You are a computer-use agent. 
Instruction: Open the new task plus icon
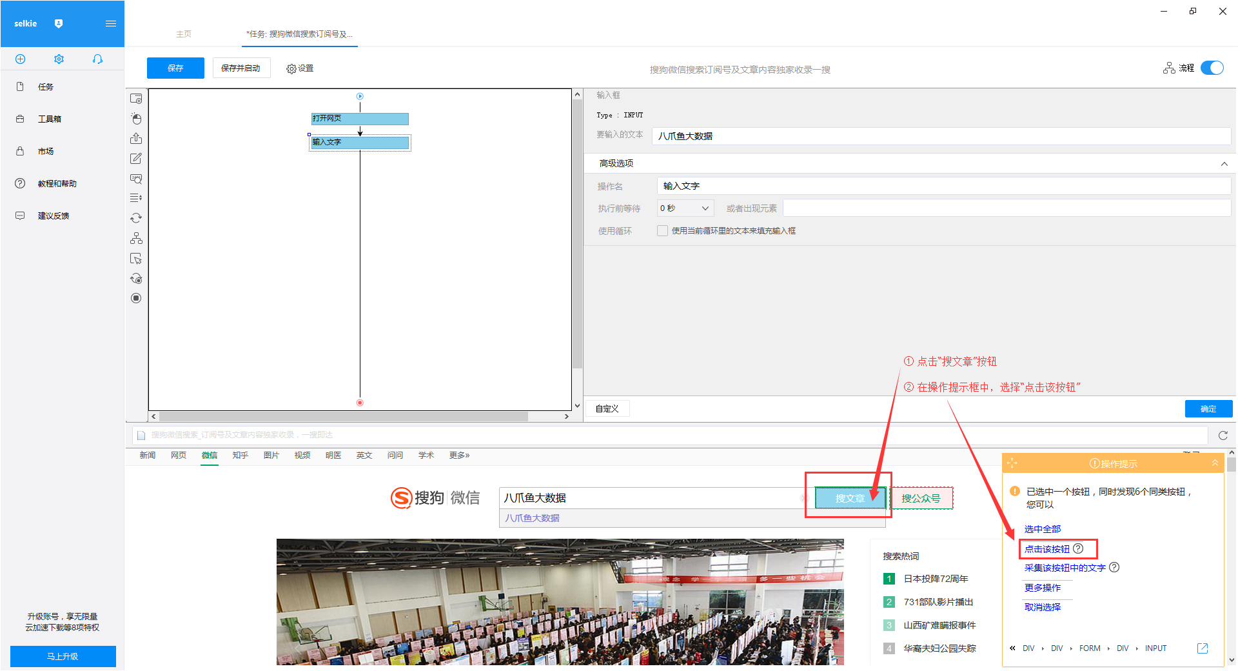click(x=20, y=59)
